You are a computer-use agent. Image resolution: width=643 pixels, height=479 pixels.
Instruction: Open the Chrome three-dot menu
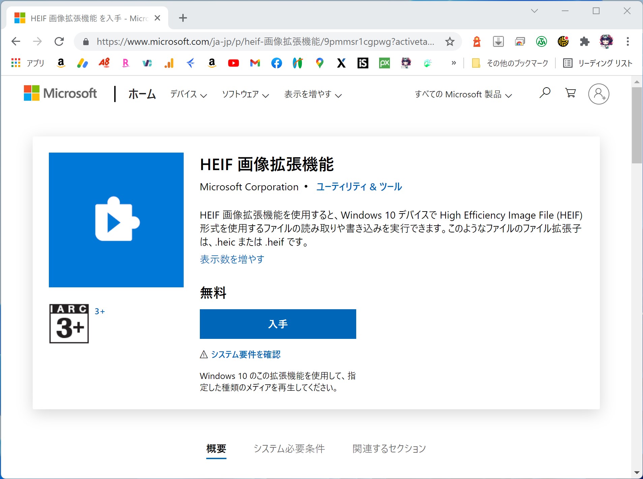[627, 41]
